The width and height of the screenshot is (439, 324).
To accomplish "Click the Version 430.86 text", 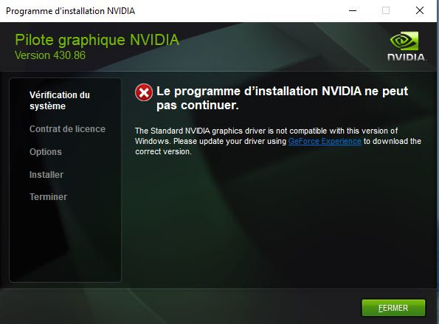I will pyautogui.click(x=50, y=55).
